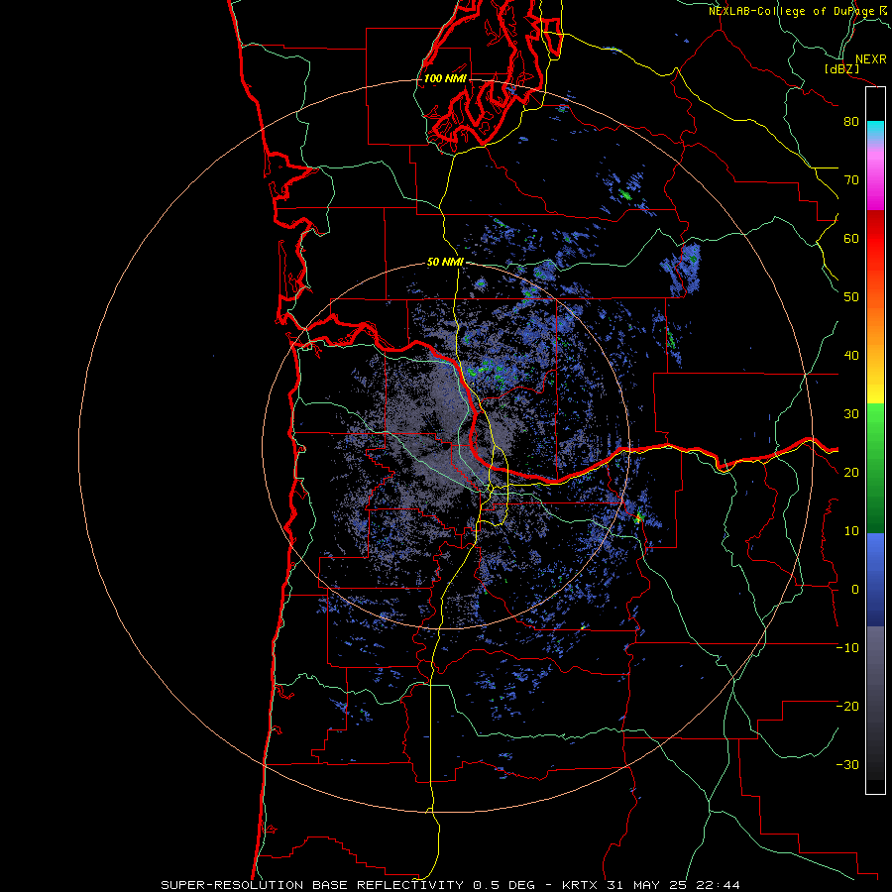Click the 70 value on the dBZ scale
This screenshot has height=892, width=892.
coord(851,179)
